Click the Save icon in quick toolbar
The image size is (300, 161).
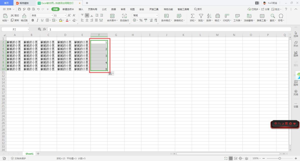pyautogui.click(x=19, y=9)
